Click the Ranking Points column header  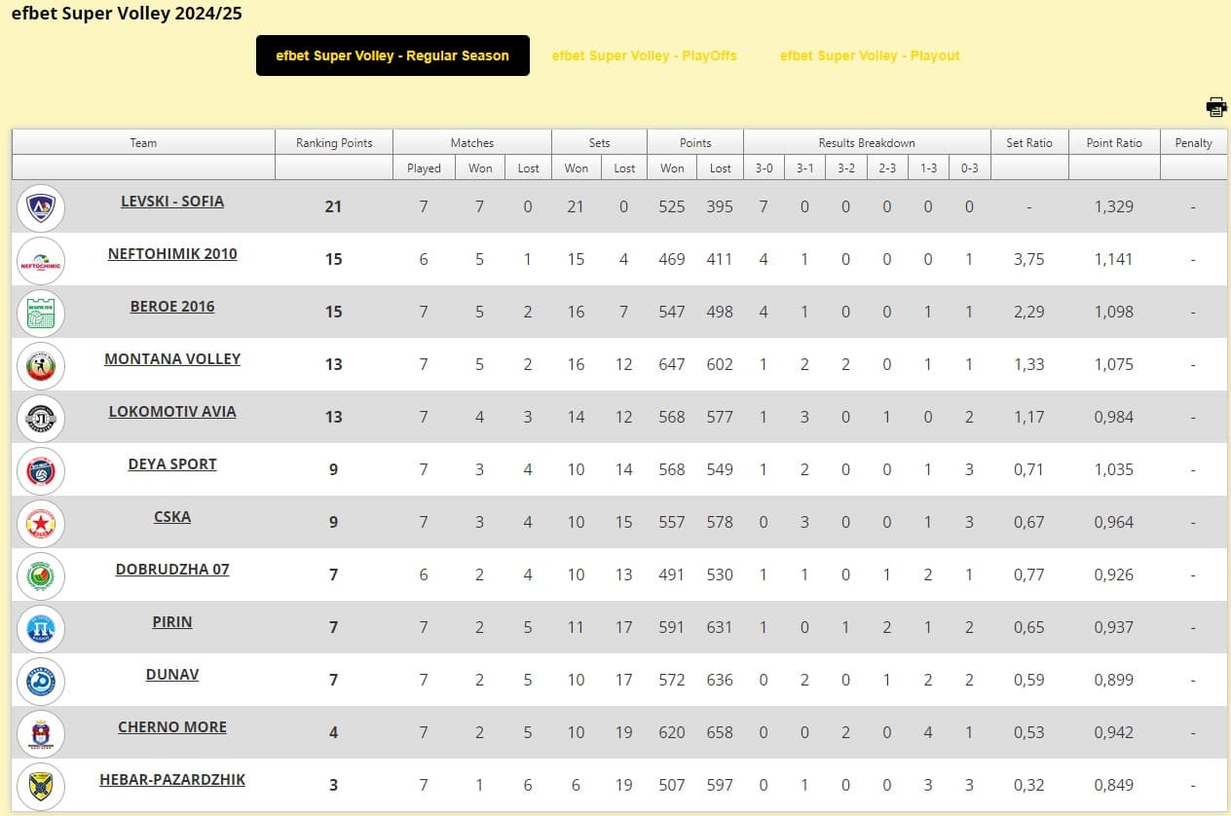tap(334, 142)
